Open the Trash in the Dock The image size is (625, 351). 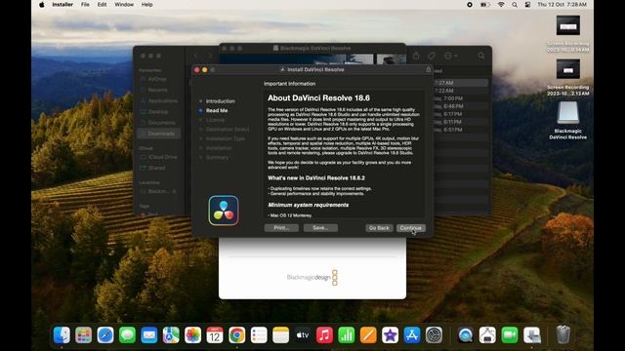tap(563, 334)
